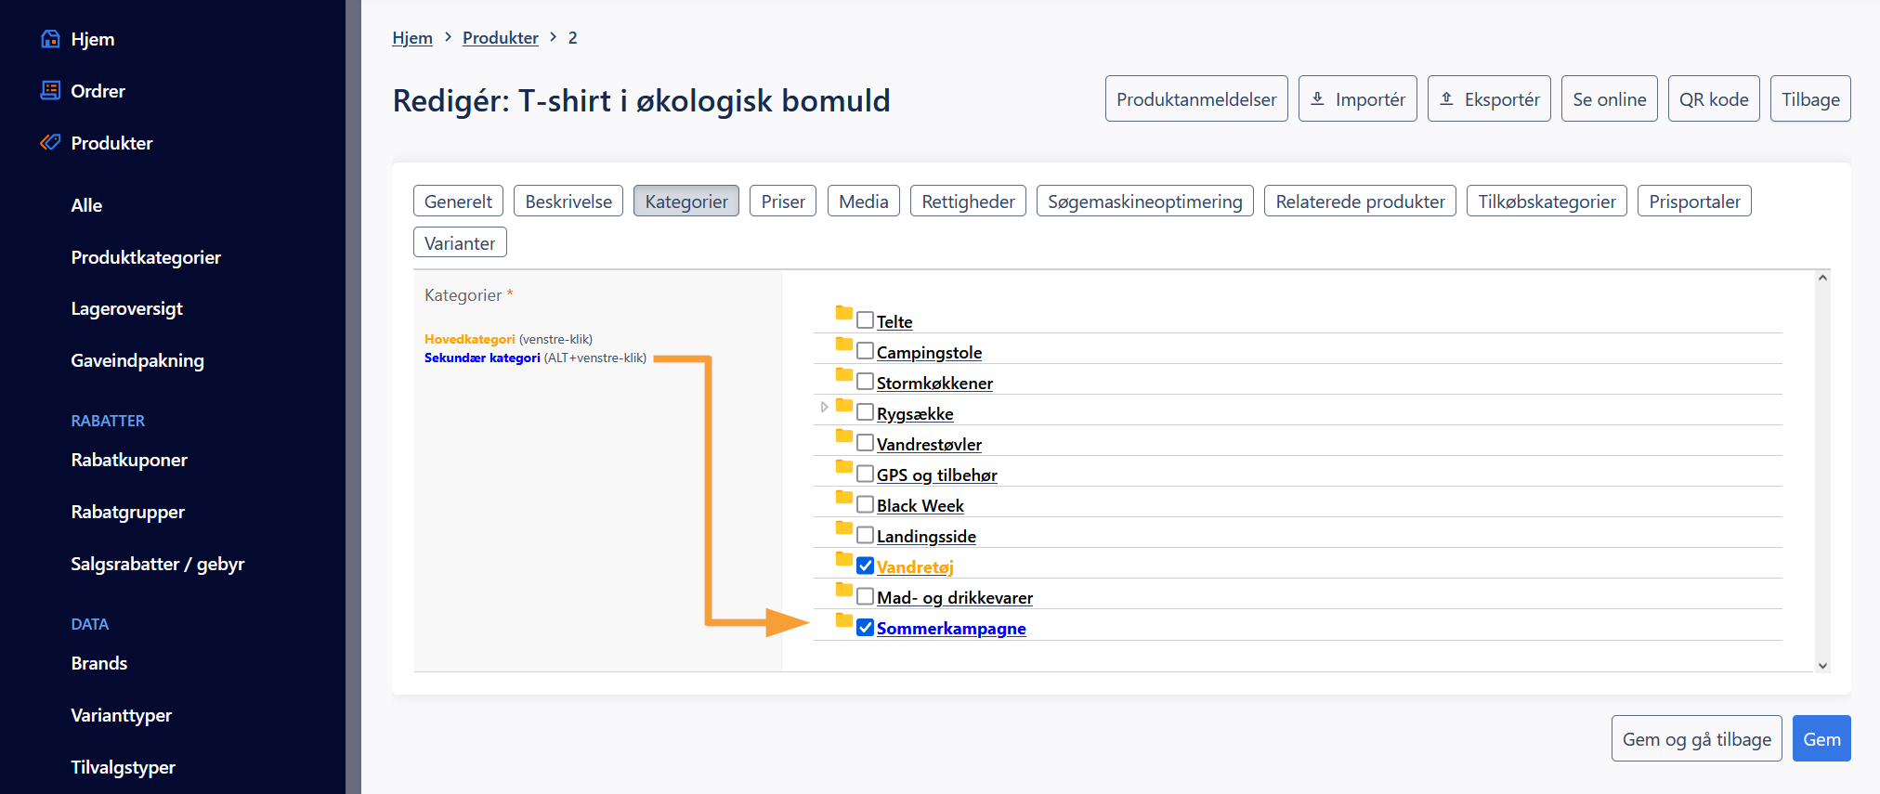Open the Generelt tab
Image resolution: width=1880 pixels, height=794 pixels.
[458, 201]
